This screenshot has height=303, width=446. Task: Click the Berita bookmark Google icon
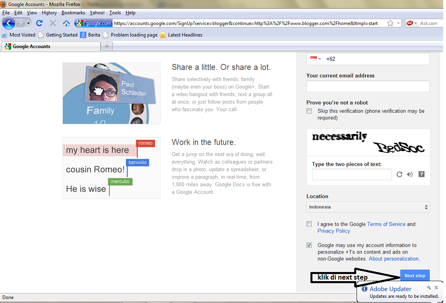[x=83, y=35]
